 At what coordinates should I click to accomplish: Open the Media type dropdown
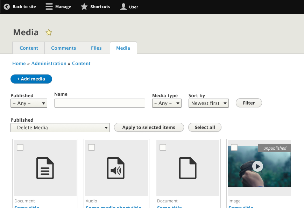click(x=167, y=103)
